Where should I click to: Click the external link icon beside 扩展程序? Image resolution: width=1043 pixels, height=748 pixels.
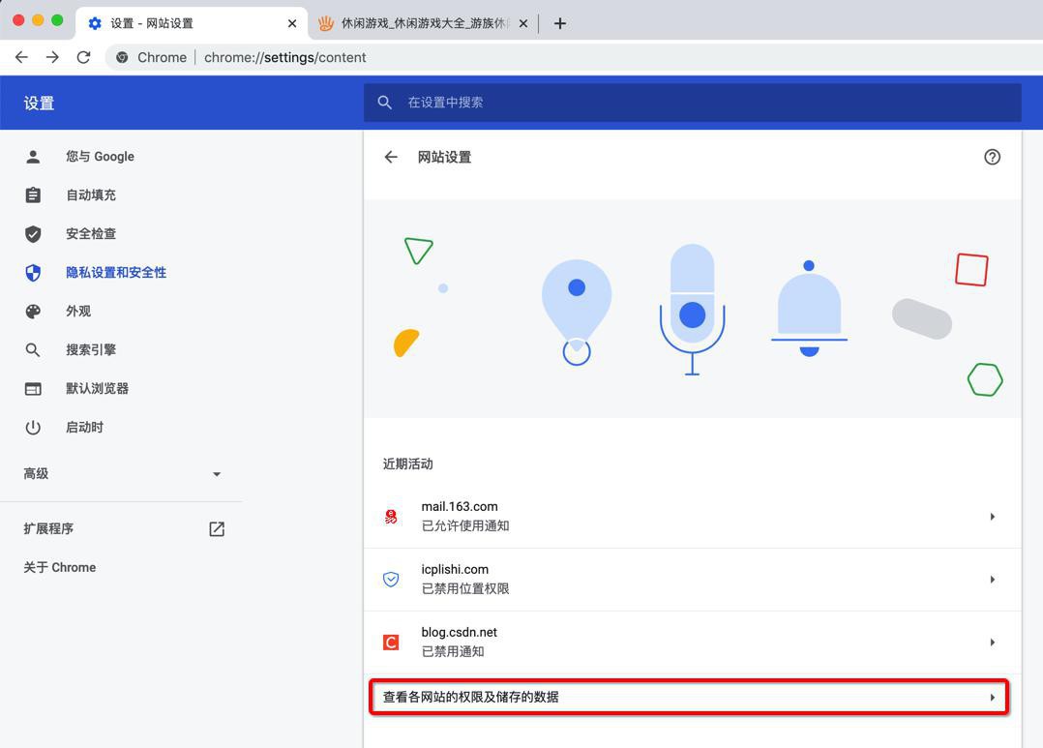(x=217, y=529)
